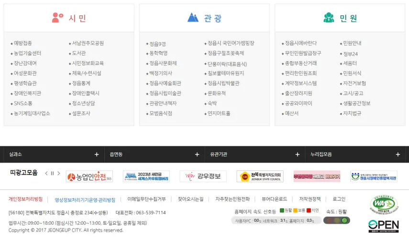
Task: Click the 로그인 footer link
Action: pos(339,199)
